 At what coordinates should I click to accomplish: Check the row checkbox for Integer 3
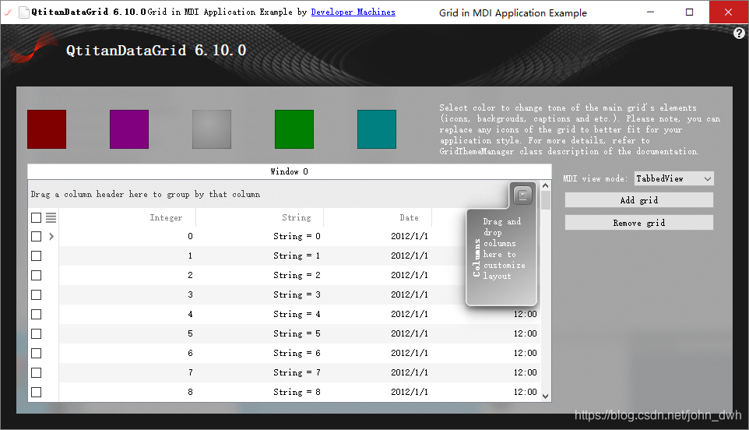[37, 294]
